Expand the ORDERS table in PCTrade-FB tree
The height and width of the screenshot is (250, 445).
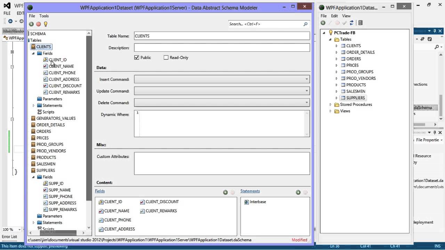point(337,59)
